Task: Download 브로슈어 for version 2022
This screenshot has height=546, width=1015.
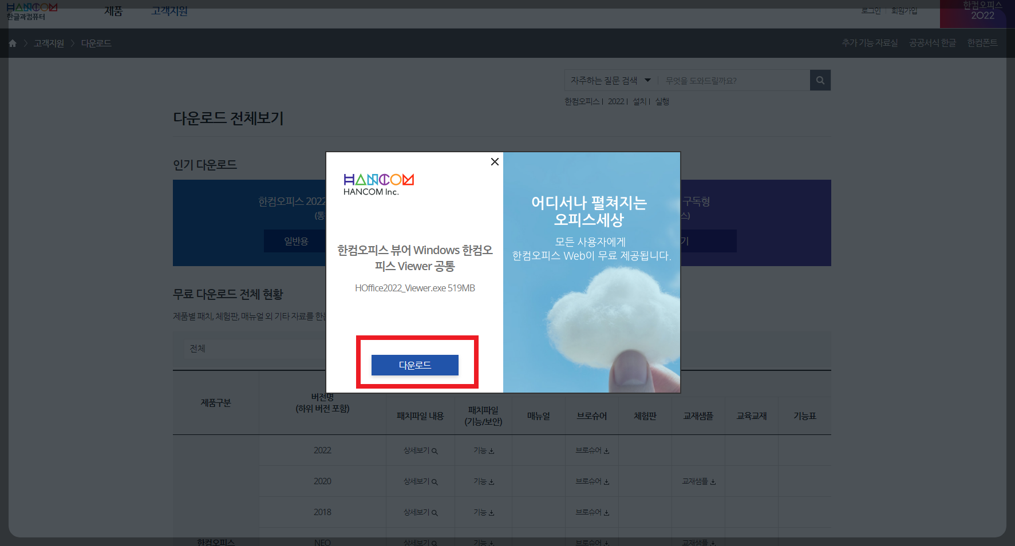Action: tap(593, 450)
